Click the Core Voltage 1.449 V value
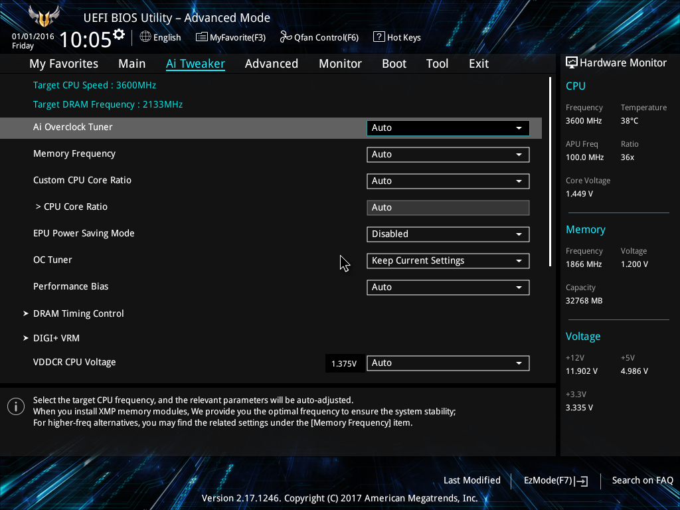Image resolution: width=680 pixels, height=510 pixels. click(x=579, y=194)
